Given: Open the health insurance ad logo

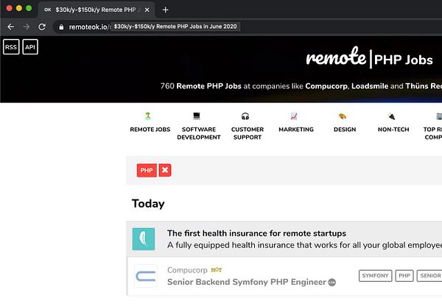Looking at the screenshot, I should 144,239.
